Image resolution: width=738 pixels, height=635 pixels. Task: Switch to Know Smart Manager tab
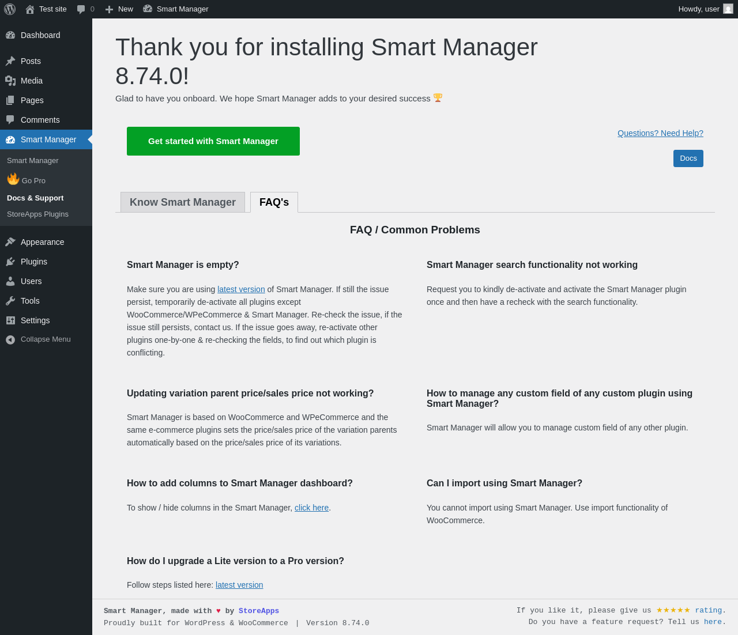coord(183,202)
